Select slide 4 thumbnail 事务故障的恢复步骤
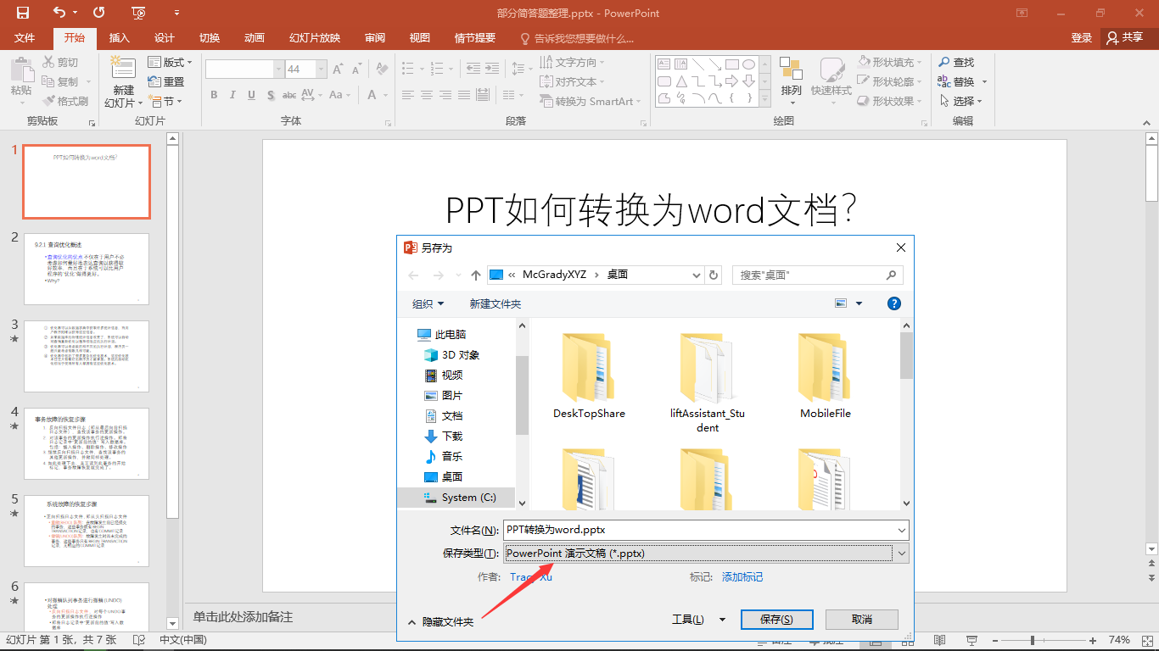Image resolution: width=1159 pixels, height=651 pixels. tap(87, 443)
